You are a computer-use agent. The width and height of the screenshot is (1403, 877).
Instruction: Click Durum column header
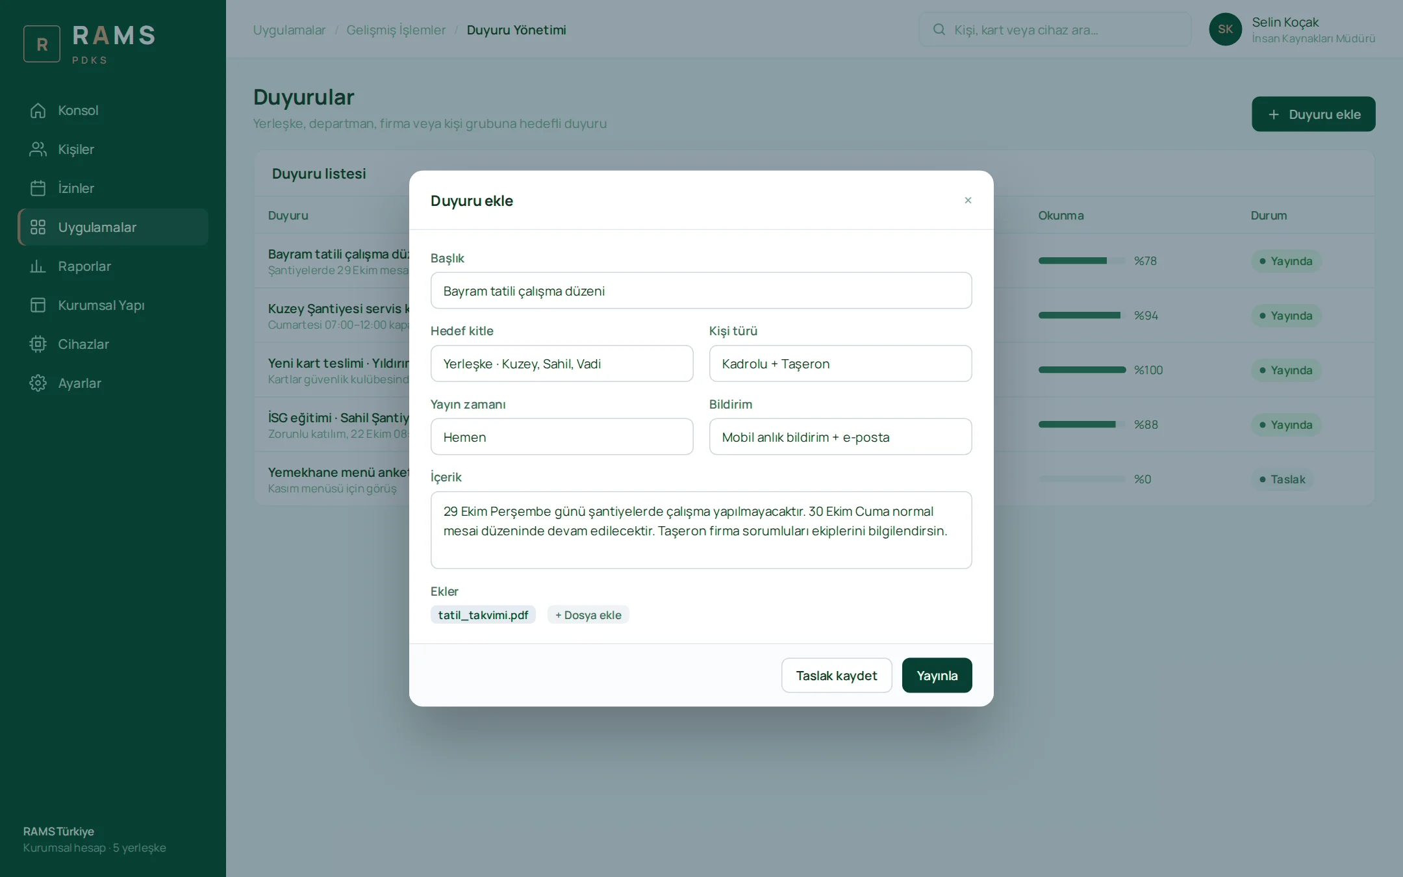point(1269,215)
